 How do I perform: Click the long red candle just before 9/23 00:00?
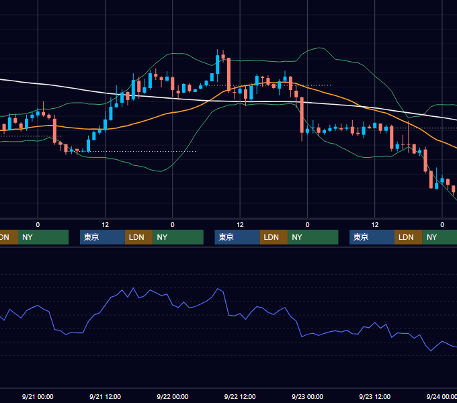tap(302, 115)
